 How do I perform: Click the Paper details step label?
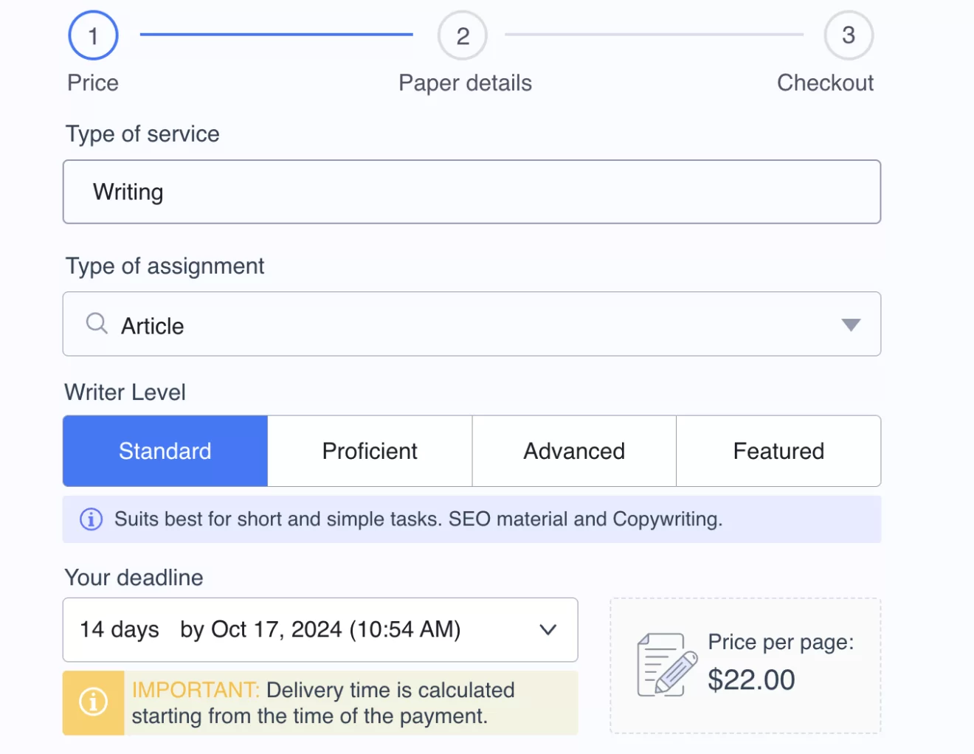coord(465,83)
